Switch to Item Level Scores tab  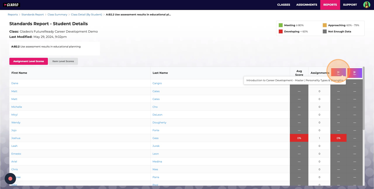click(63, 62)
